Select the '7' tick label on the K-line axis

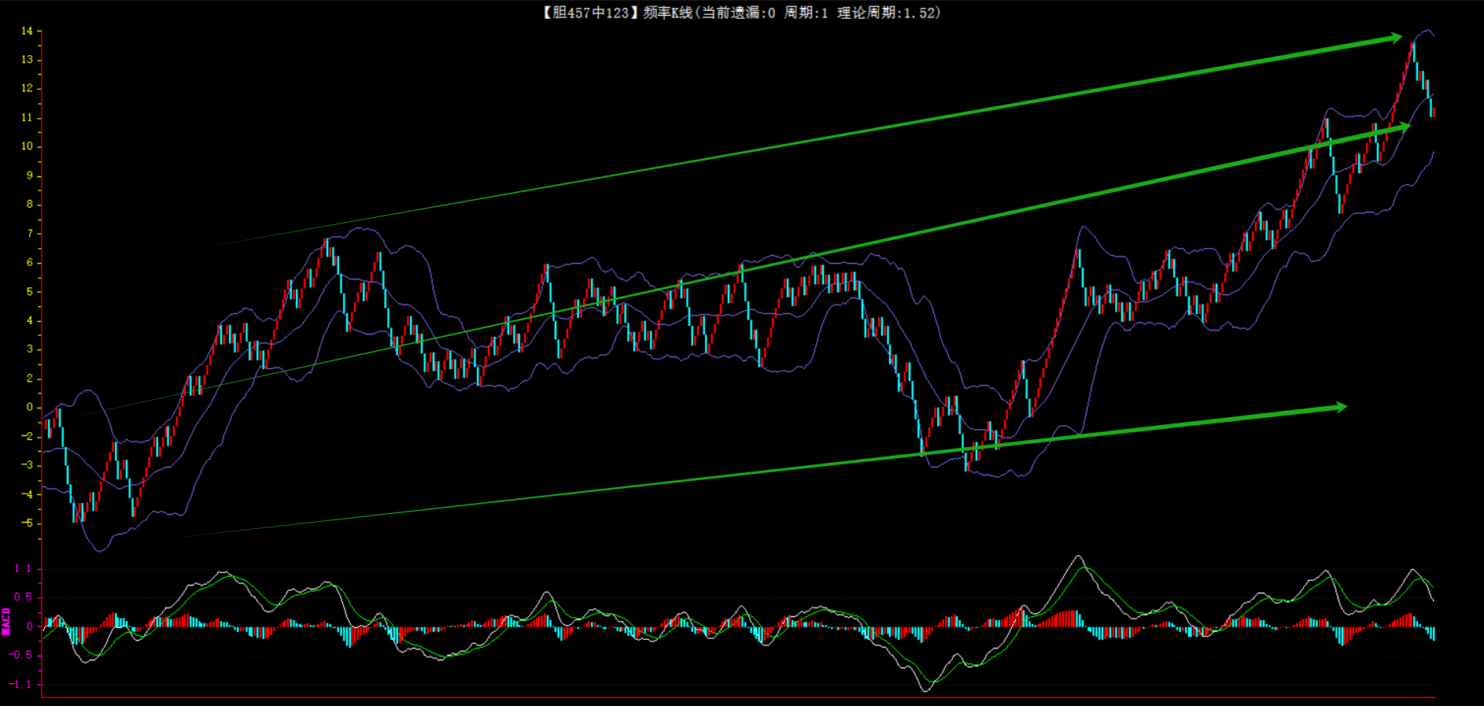(30, 234)
